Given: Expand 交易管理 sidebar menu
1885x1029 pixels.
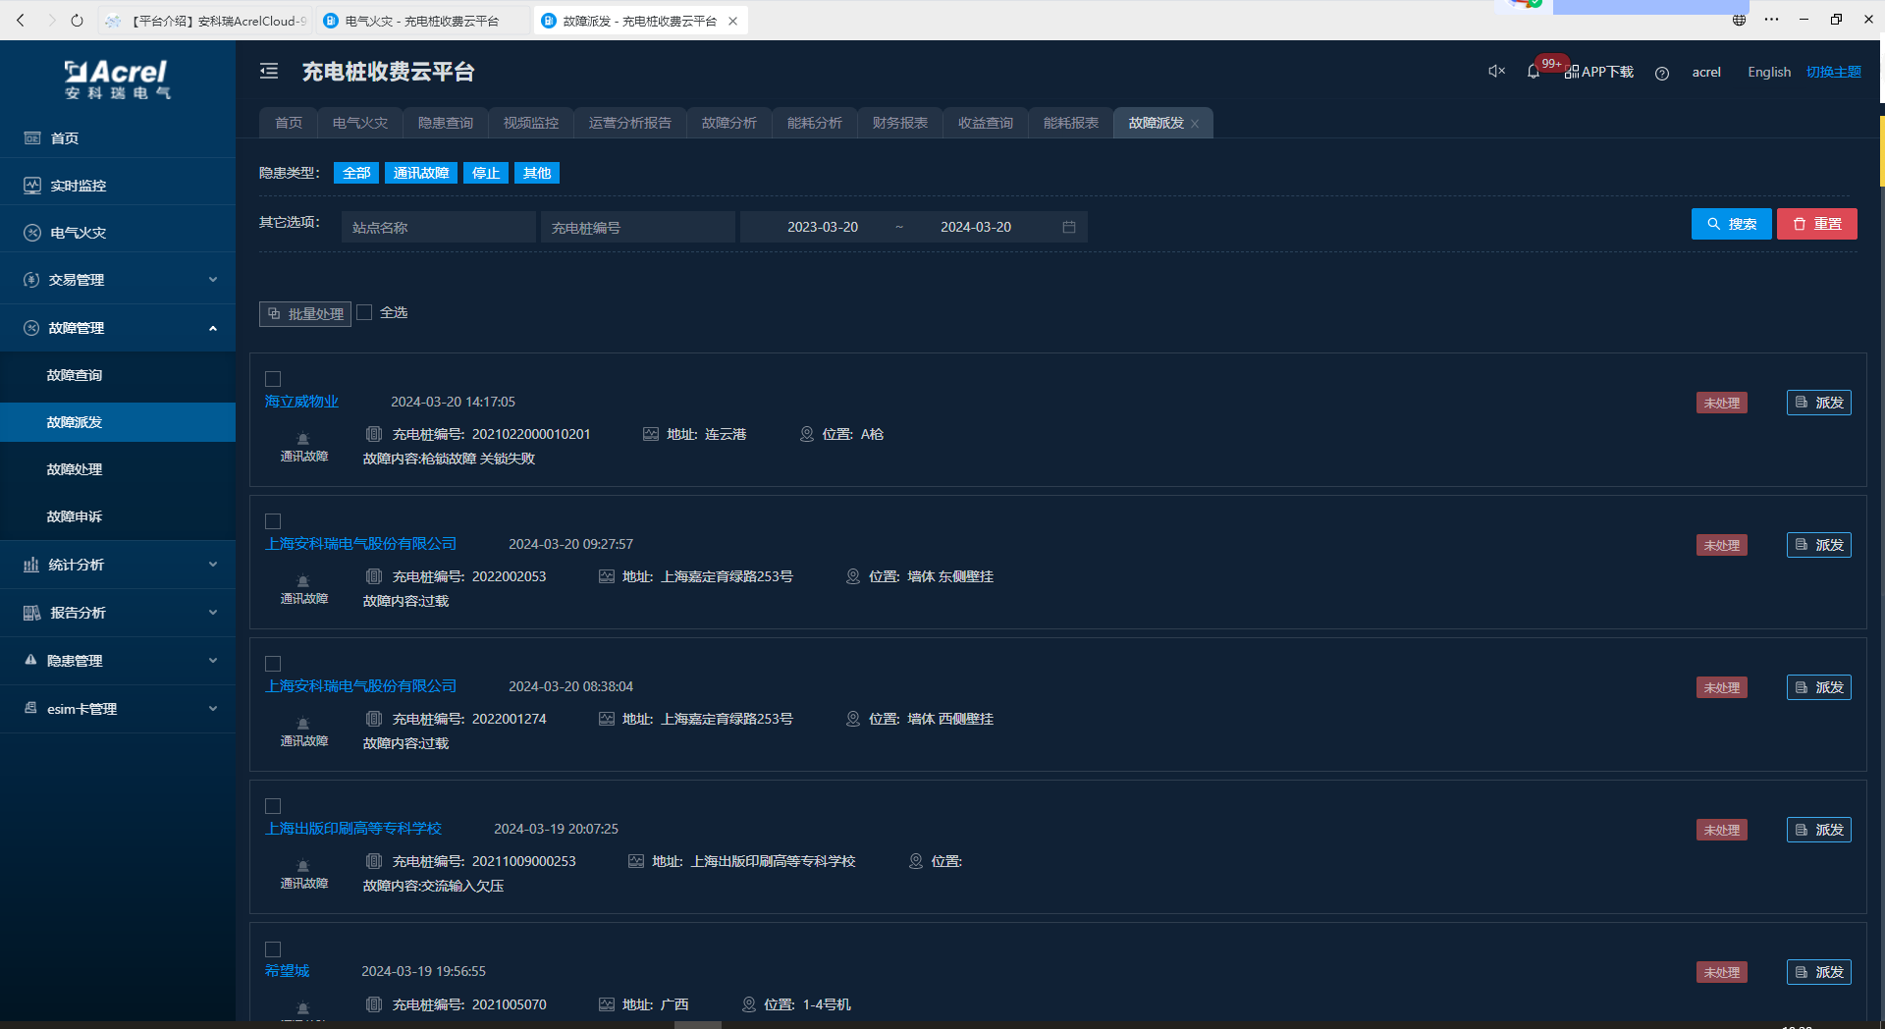Looking at the screenshot, I should click(x=118, y=280).
